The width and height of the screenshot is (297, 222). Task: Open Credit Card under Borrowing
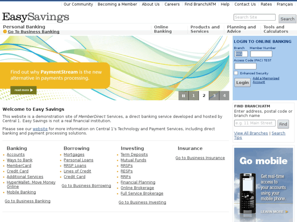click(x=74, y=177)
